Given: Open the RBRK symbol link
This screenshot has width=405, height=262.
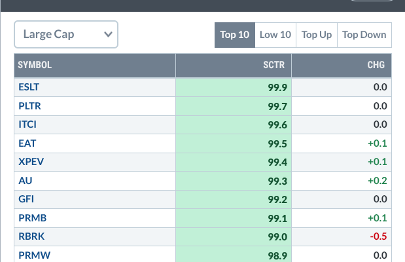Looking at the screenshot, I should (x=31, y=236).
